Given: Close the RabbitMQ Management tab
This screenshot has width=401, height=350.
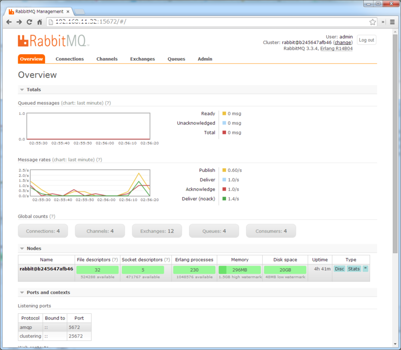Looking at the screenshot, I should point(68,12).
